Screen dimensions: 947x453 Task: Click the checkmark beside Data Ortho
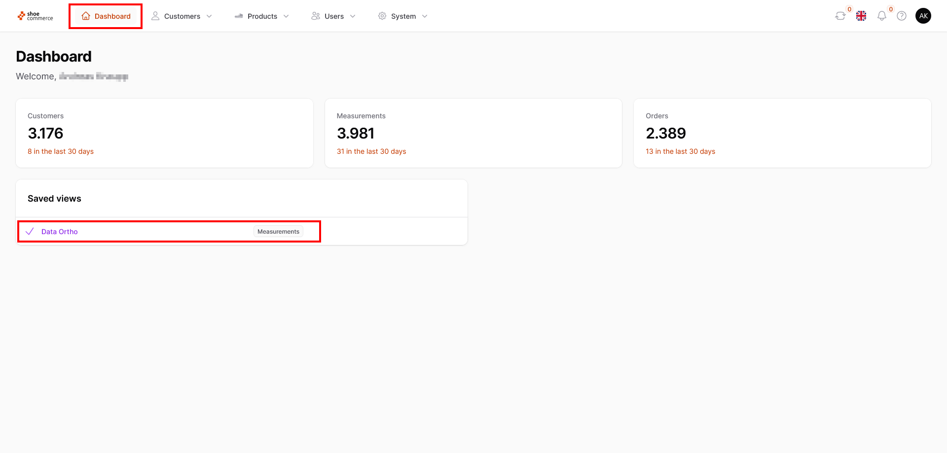pos(30,232)
